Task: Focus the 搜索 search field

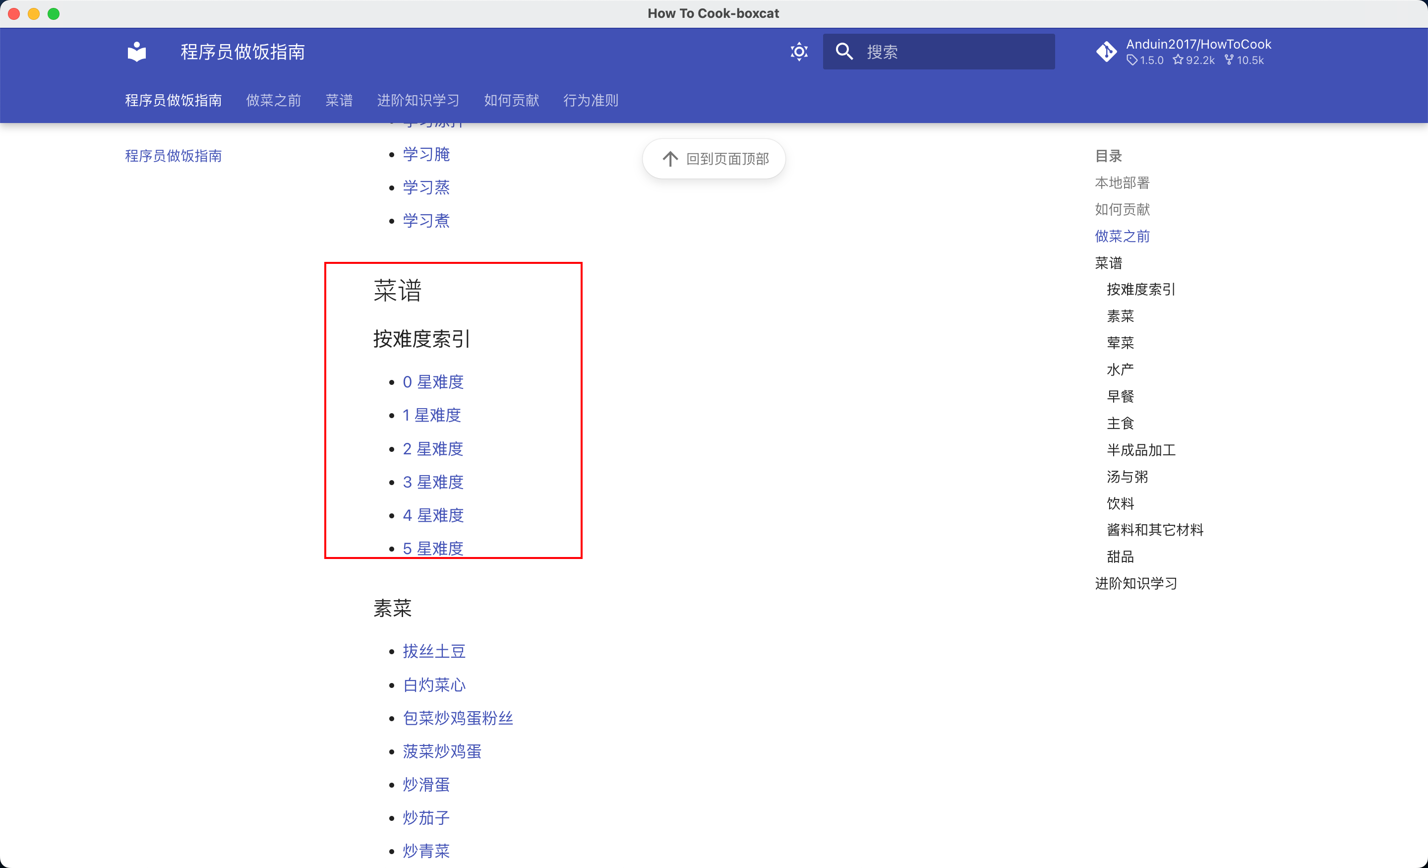Action: pos(938,52)
